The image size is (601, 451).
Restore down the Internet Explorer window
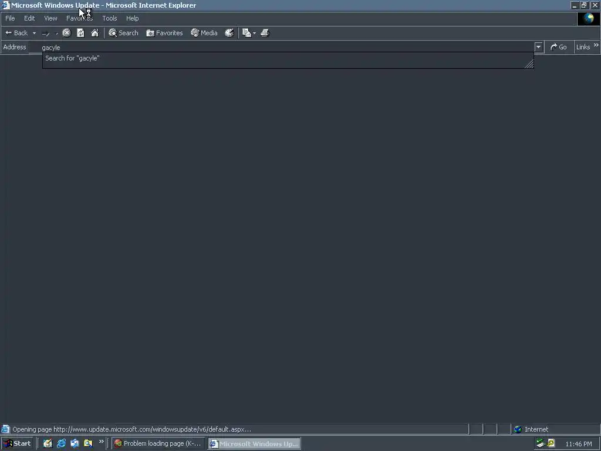click(584, 5)
